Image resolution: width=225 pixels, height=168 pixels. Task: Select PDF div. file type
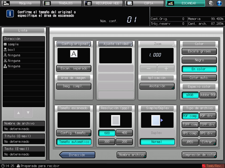point(208,116)
